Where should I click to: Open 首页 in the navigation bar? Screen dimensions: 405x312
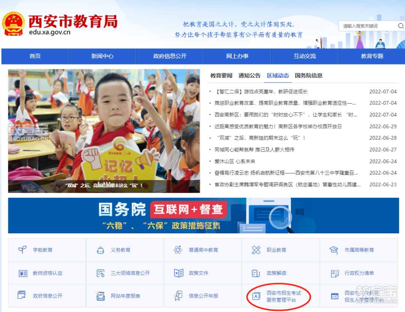coord(35,56)
